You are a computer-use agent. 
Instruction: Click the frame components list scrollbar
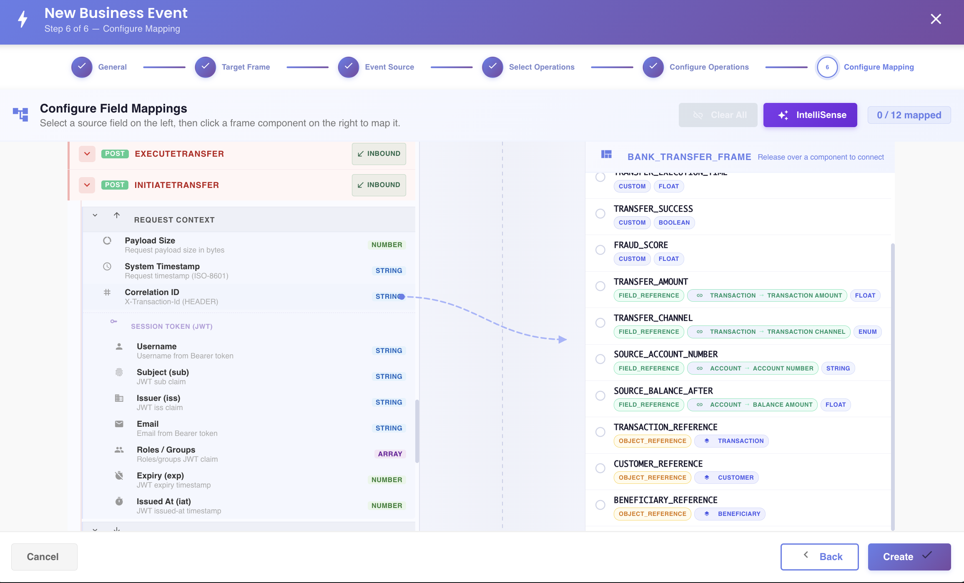[893, 387]
